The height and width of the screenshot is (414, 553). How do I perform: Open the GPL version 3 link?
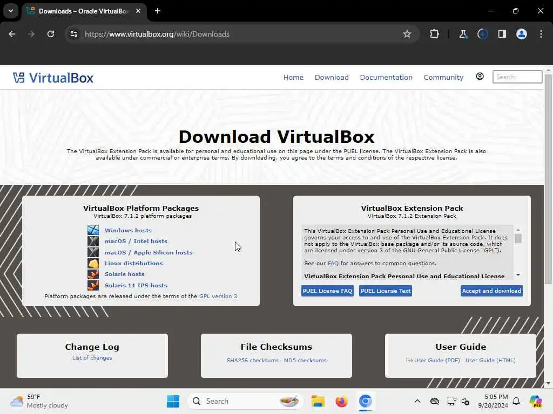tap(218, 296)
